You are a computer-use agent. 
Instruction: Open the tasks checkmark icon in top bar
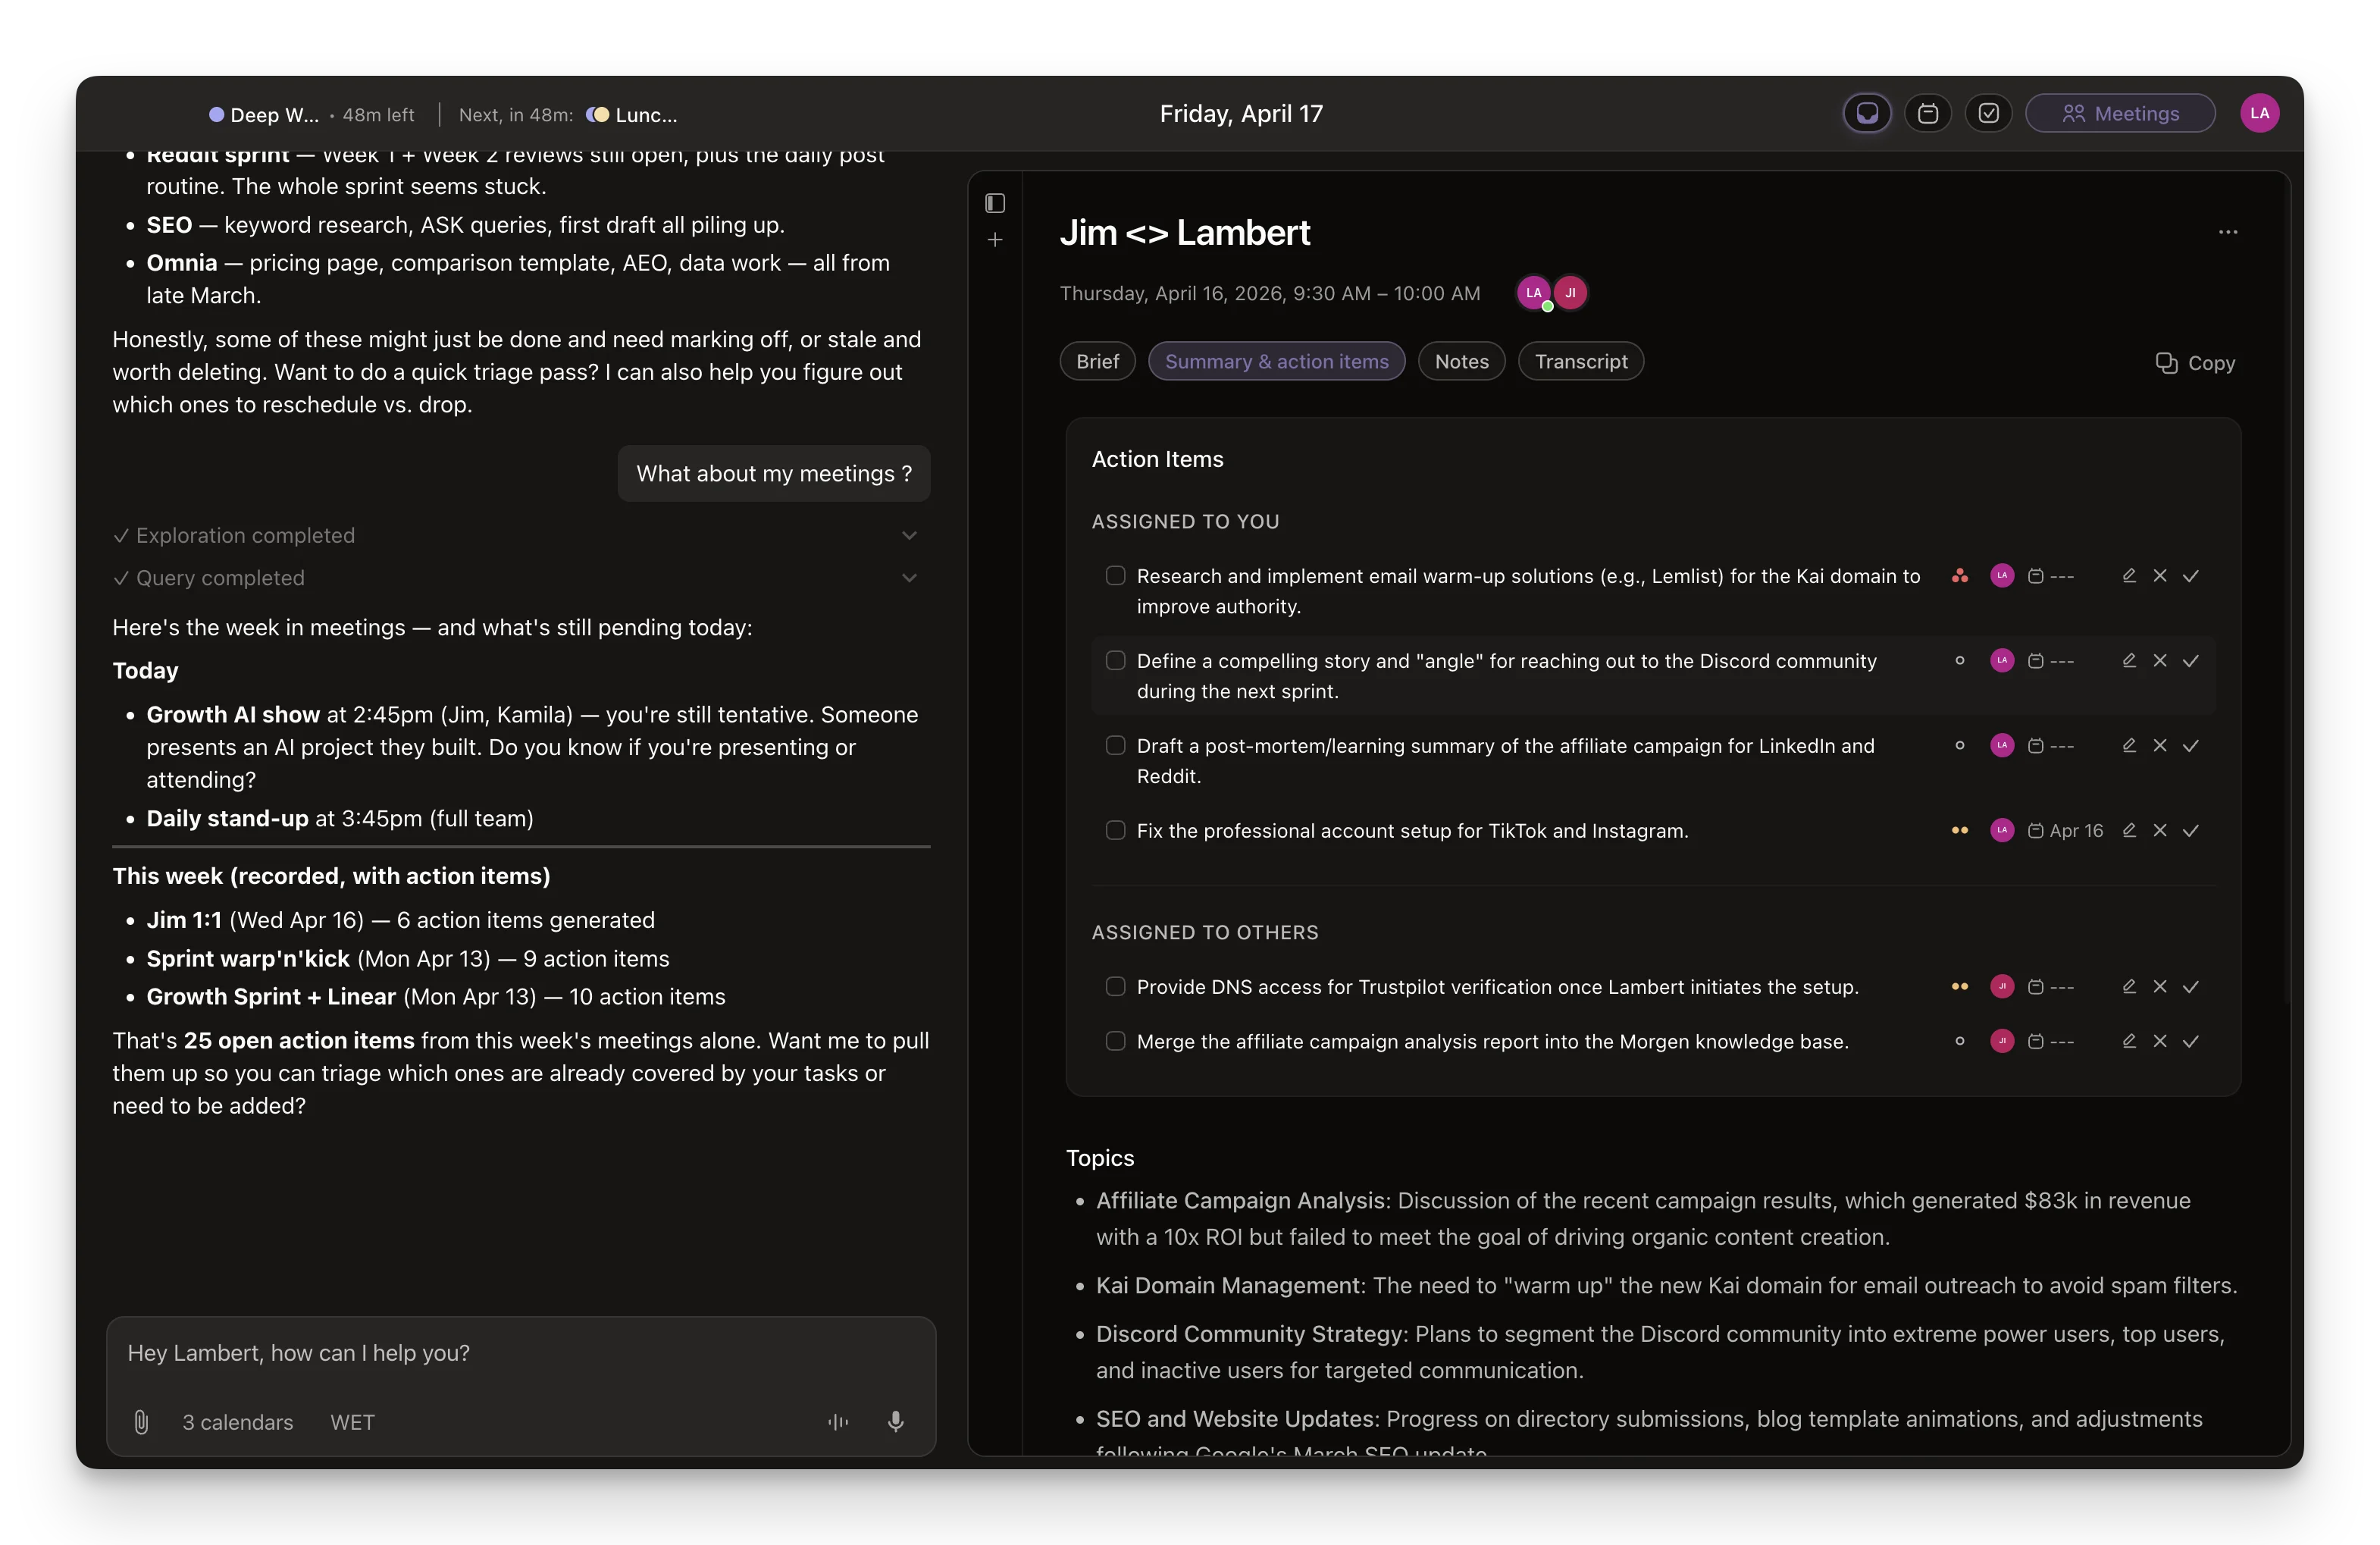click(1988, 113)
